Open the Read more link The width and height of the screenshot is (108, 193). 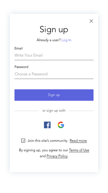click(x=78, y=141)
